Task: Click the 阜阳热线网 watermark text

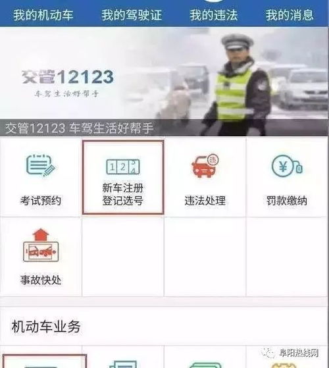Action: [x=299, y=353]
